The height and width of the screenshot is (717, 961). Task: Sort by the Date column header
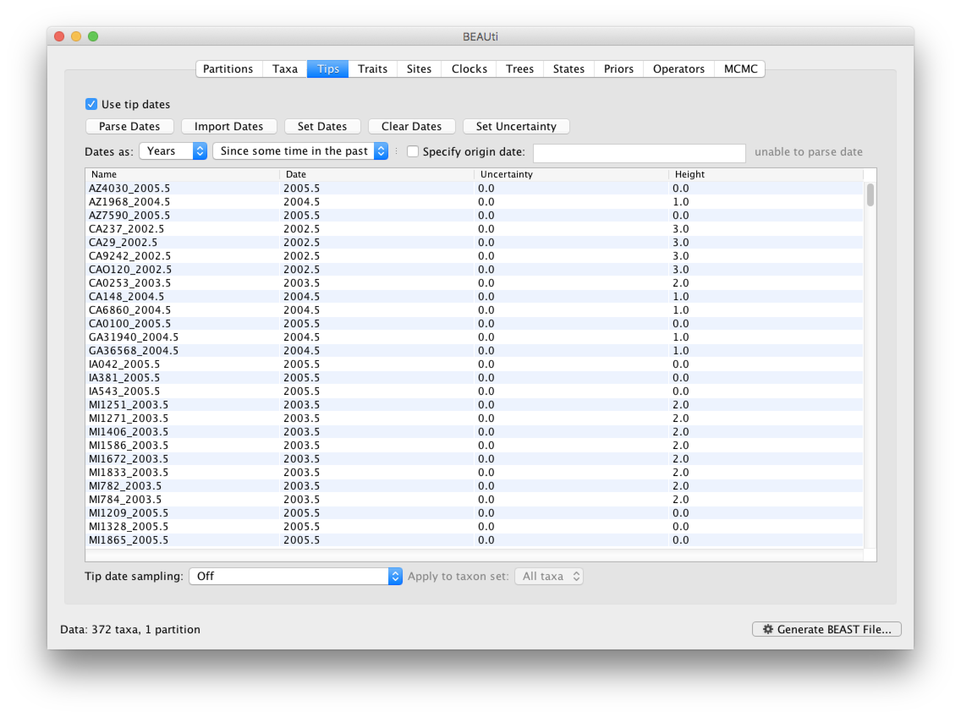pyautogui.click(x=376, y=175)
